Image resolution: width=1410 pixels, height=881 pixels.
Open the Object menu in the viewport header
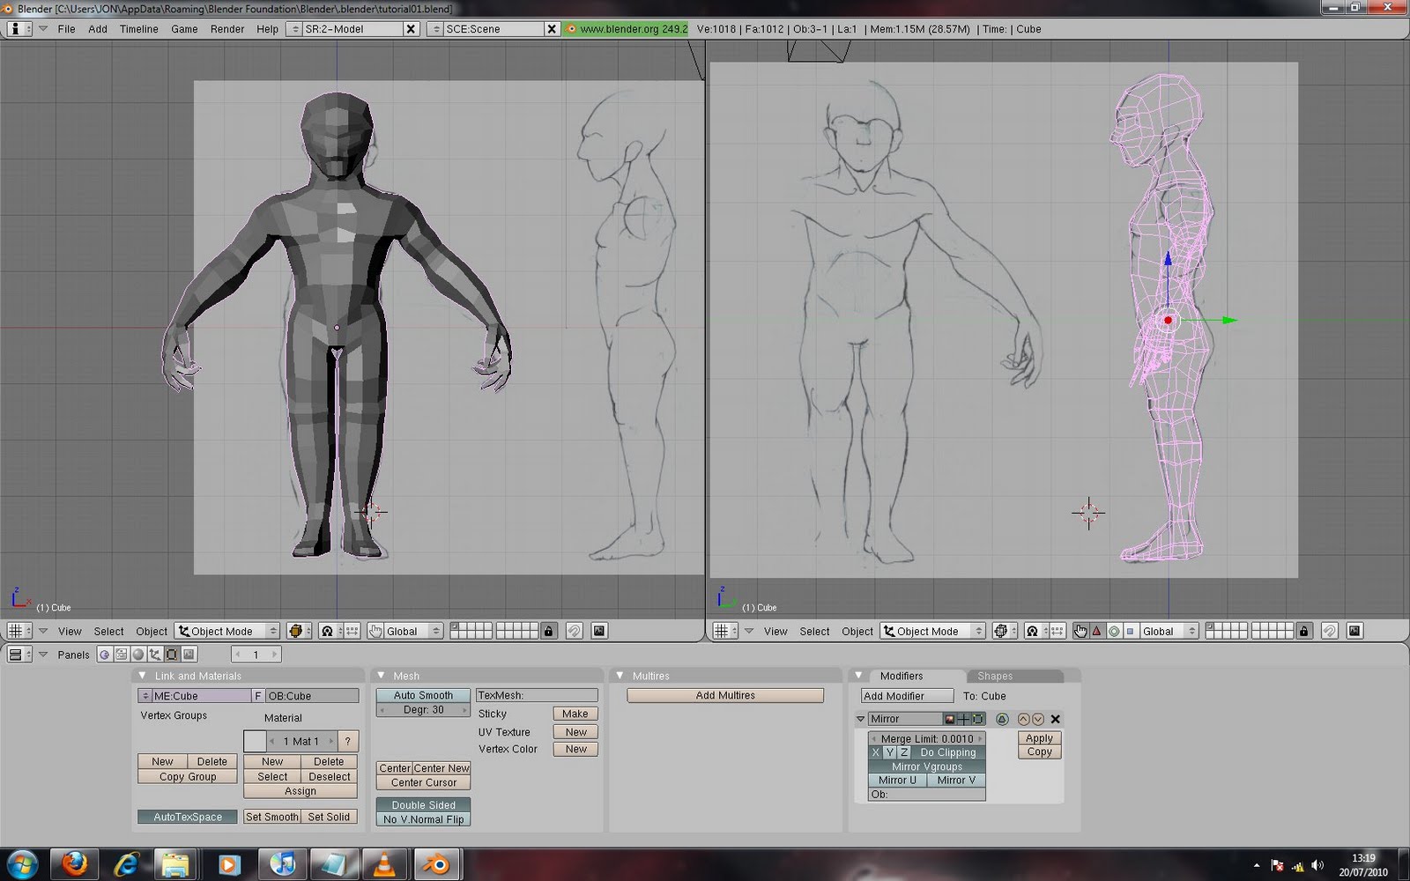(x=151, y=631)
